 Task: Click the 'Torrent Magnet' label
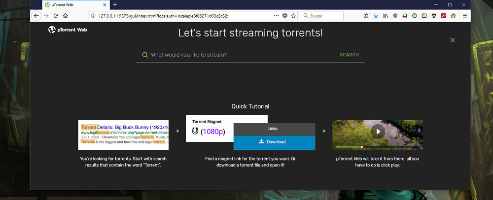[x=207, y=122]
